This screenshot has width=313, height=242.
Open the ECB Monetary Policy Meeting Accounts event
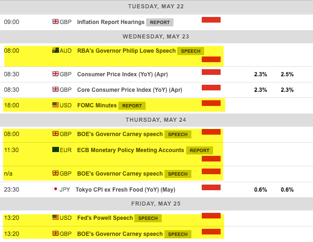click(130, 150)
